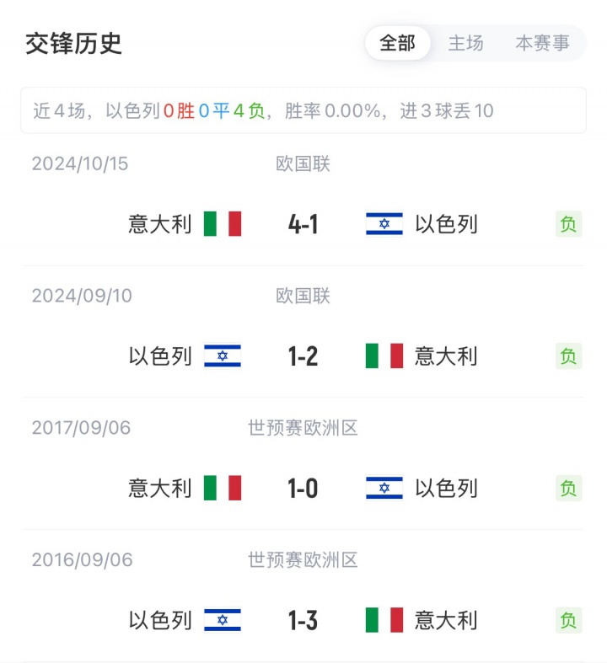607x663 pixels.
Task: Tap Italy flag in the 1-3 match
Action: coord(384,620)
